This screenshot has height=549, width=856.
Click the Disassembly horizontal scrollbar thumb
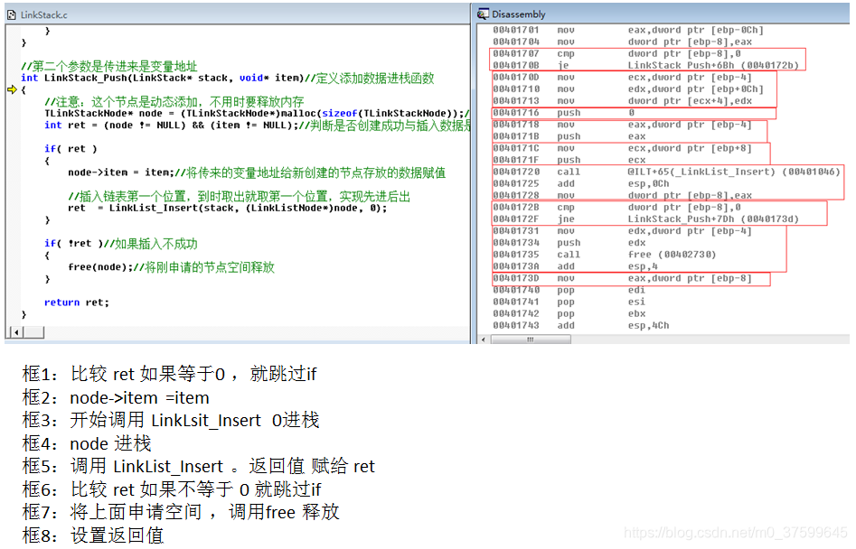(530, 340)
